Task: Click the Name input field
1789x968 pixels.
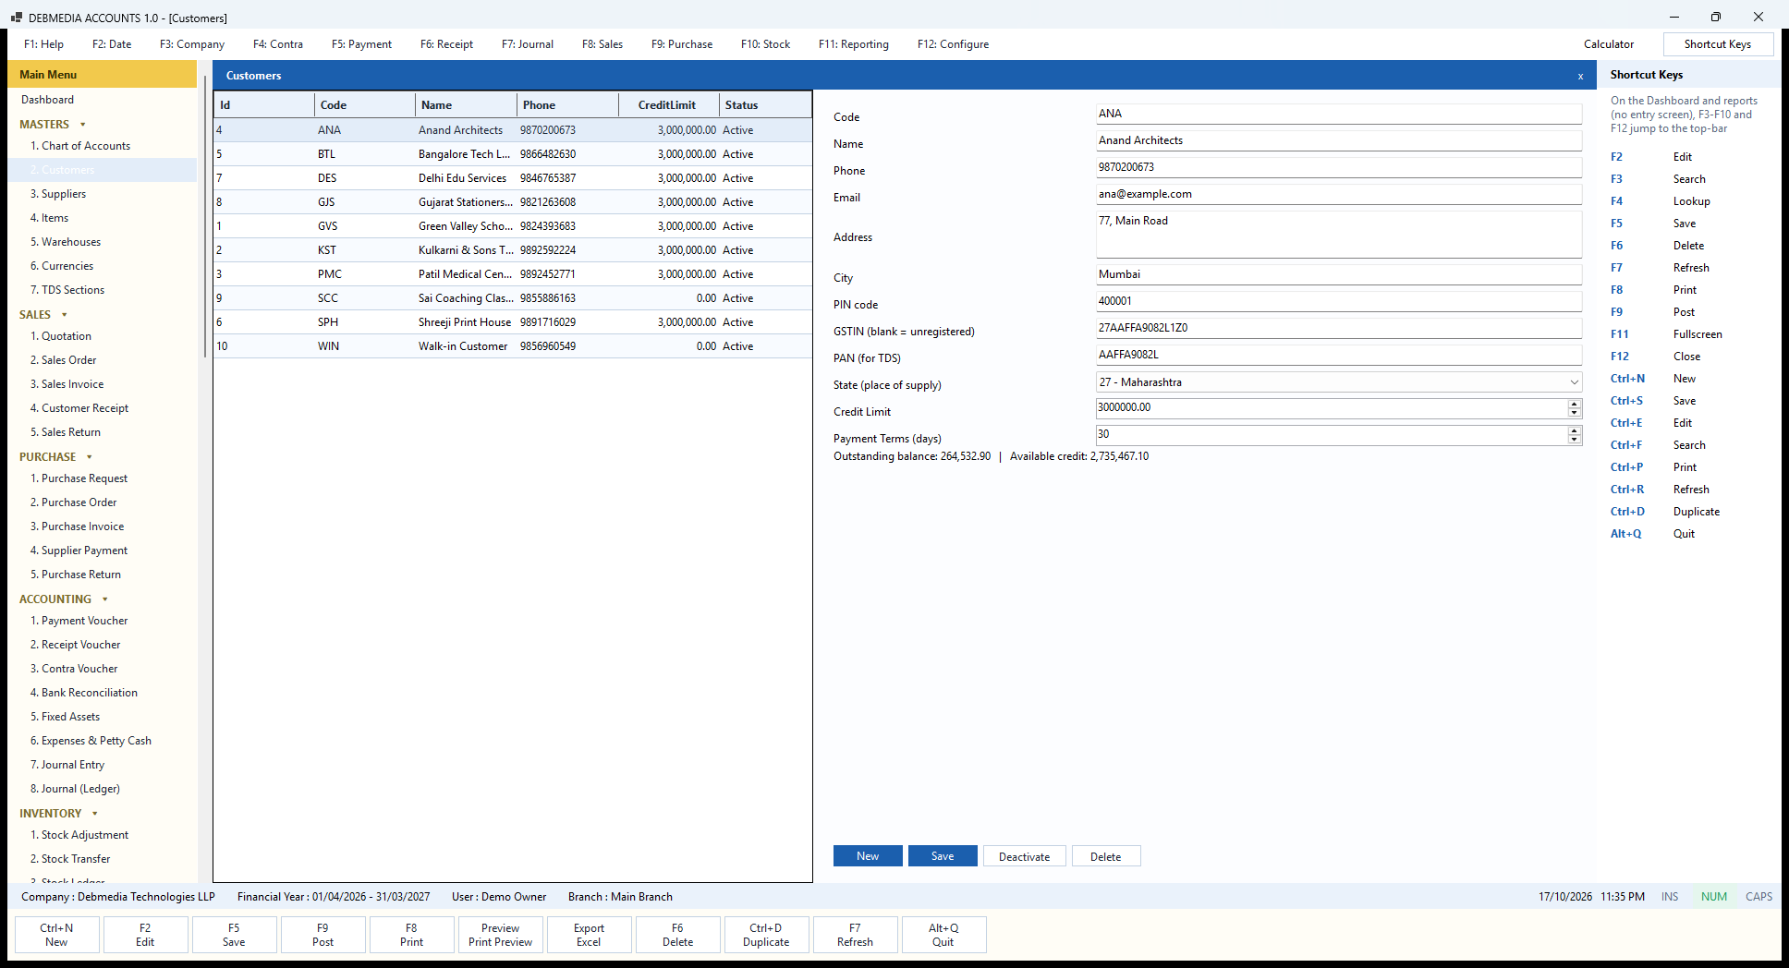Action: point(1339,140)
